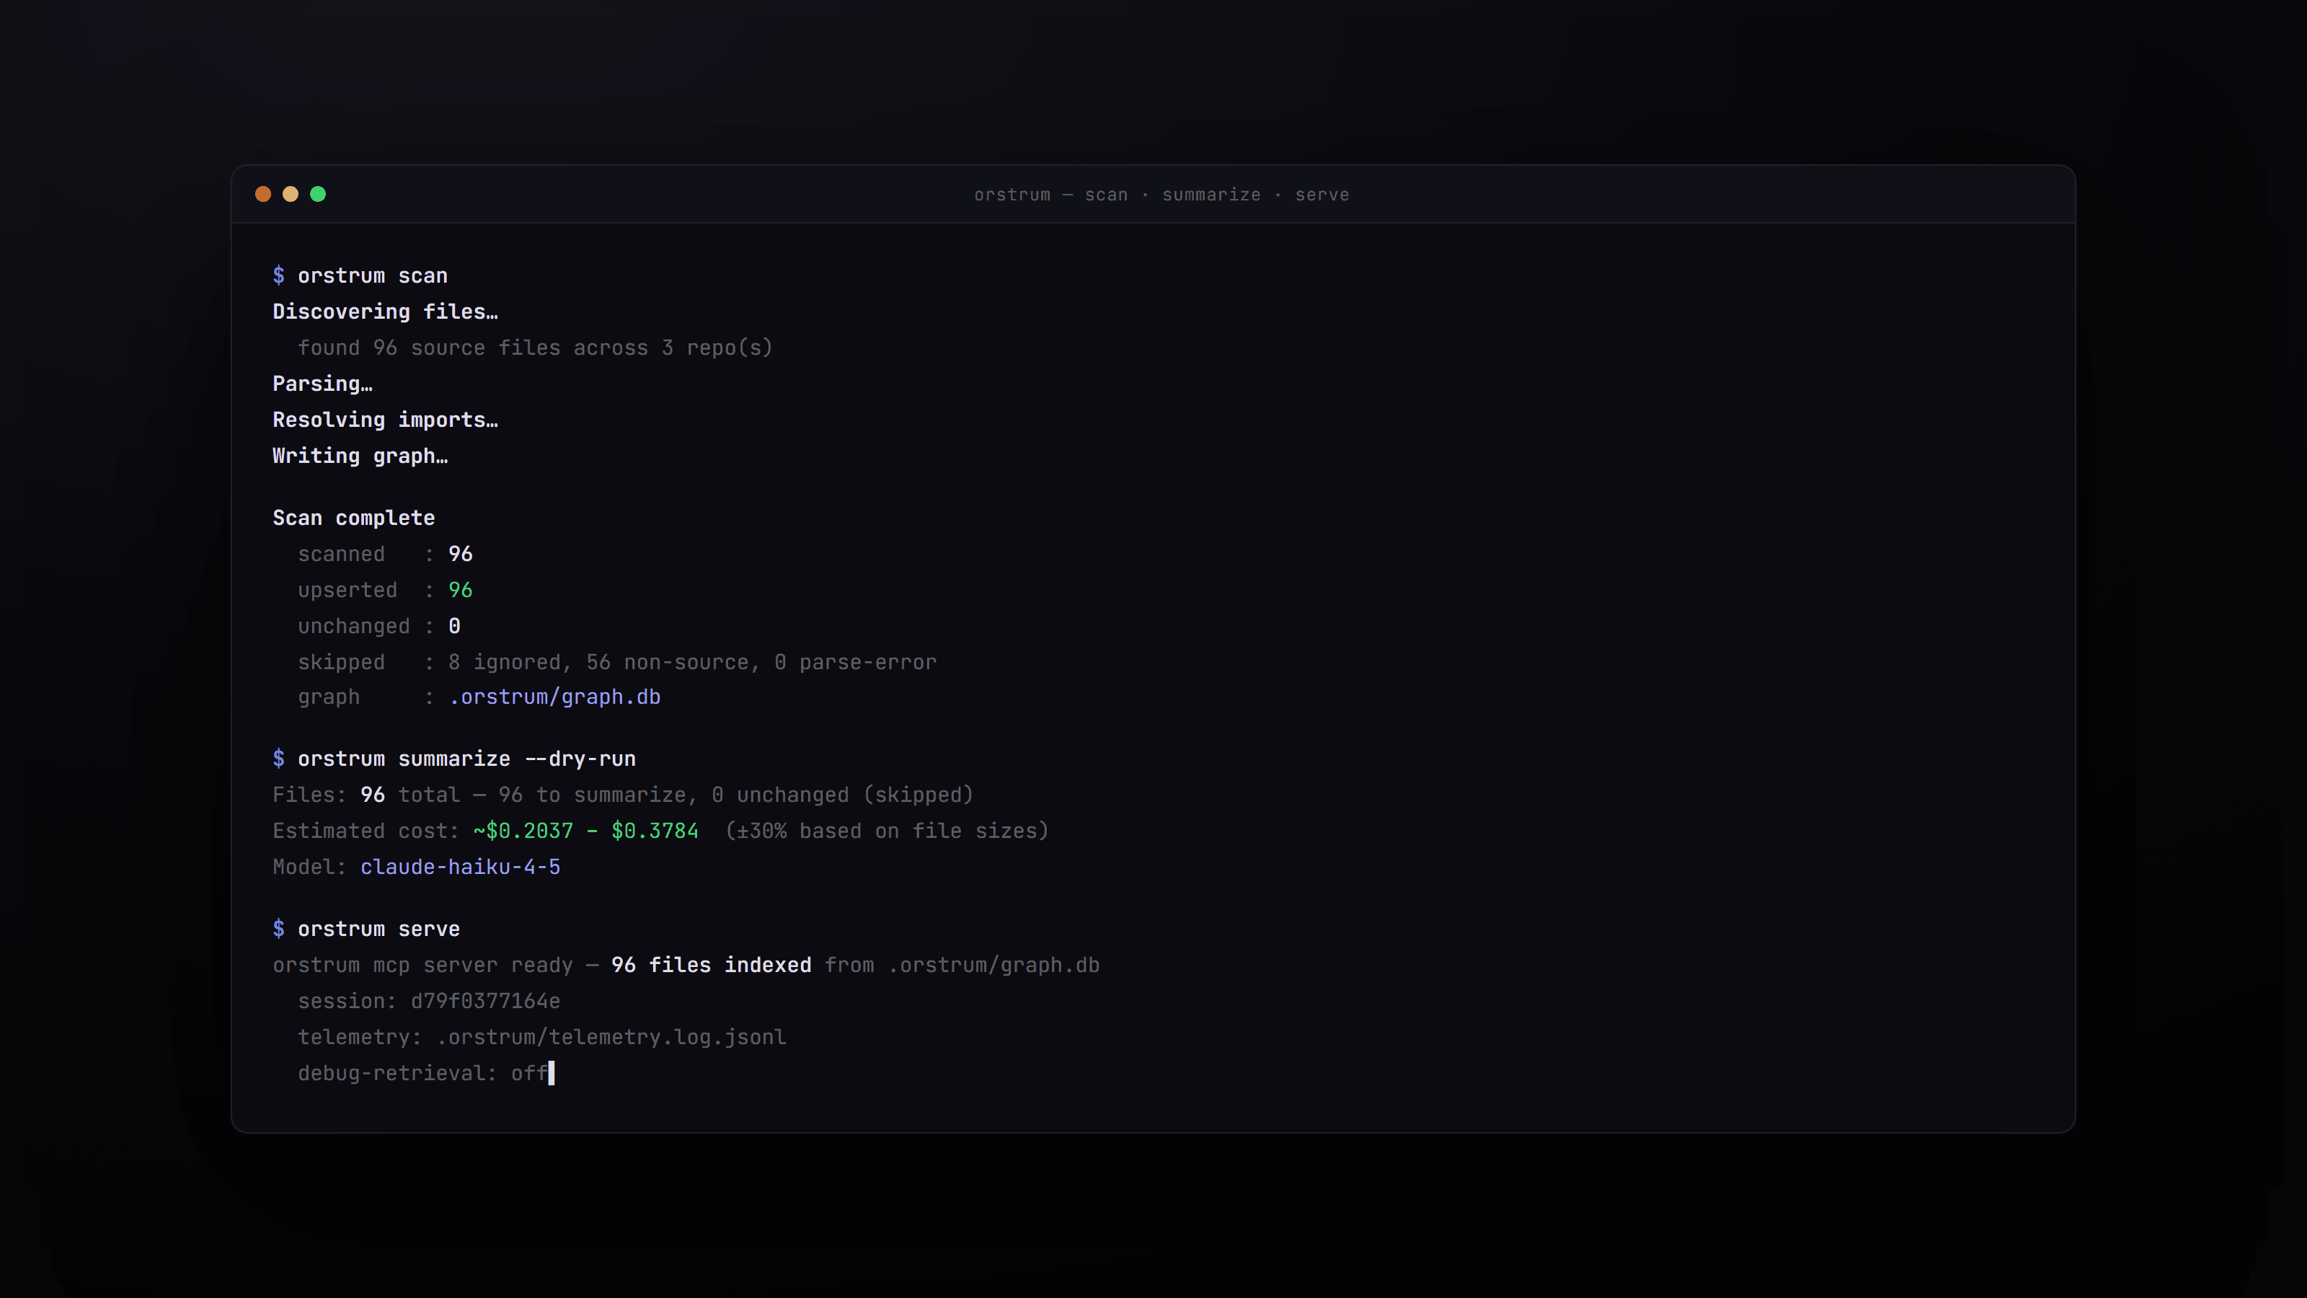
Task: Click the 'Parsing…' line
Action: point(322,384)
